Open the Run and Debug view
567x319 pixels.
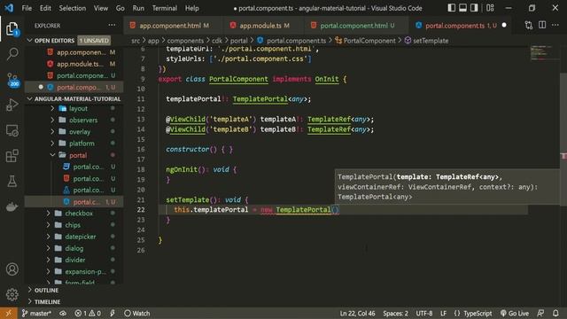click(x=12, y=105)
